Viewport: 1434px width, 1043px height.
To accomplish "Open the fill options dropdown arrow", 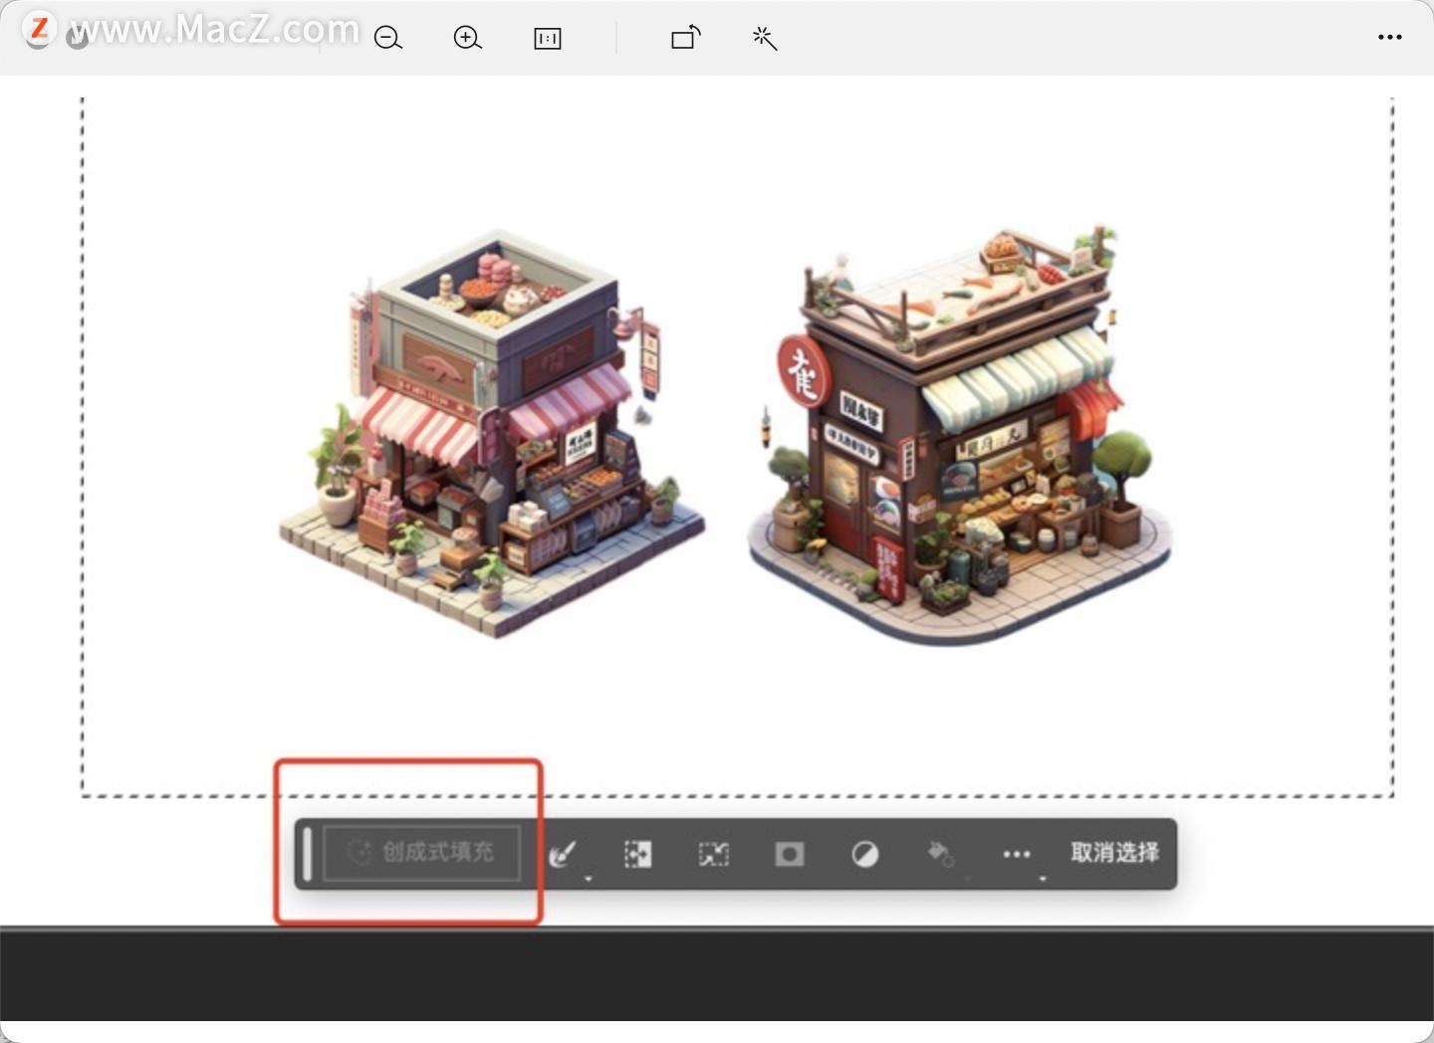I will point(964,879).
